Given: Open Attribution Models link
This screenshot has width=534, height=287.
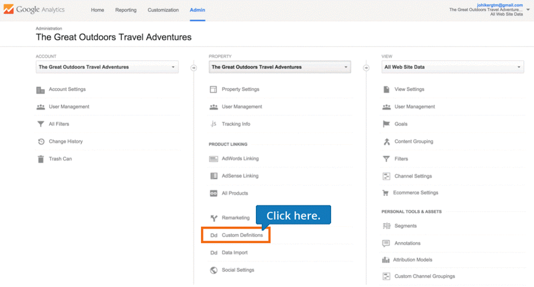Looking at the screenshot, I should [x=413, y=260].
